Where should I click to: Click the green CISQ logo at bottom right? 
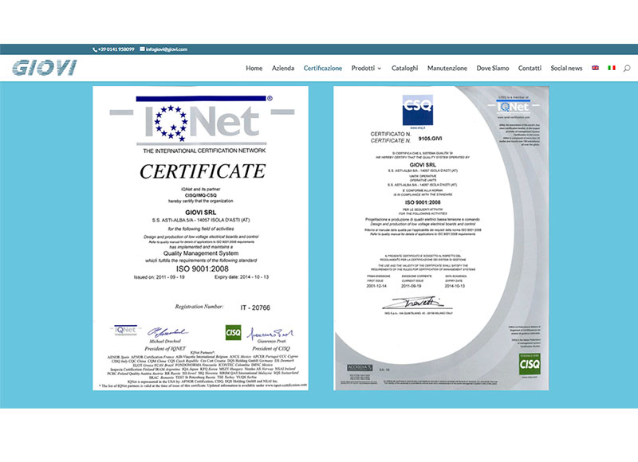tap(530, 364)
